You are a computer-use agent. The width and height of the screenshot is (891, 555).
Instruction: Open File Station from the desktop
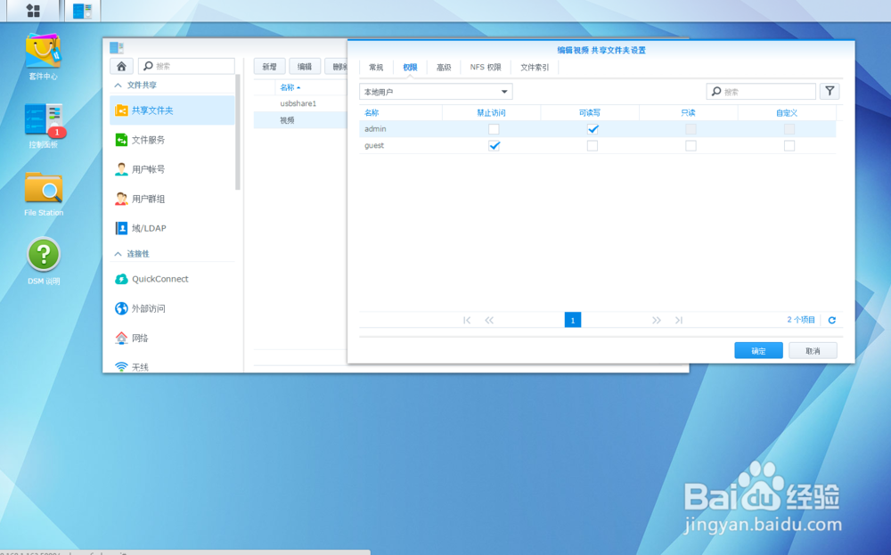[x=43, y=190]
